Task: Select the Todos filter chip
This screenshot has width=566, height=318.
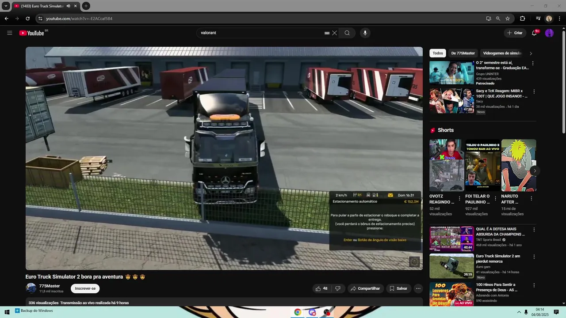Action: pos(438,53)
